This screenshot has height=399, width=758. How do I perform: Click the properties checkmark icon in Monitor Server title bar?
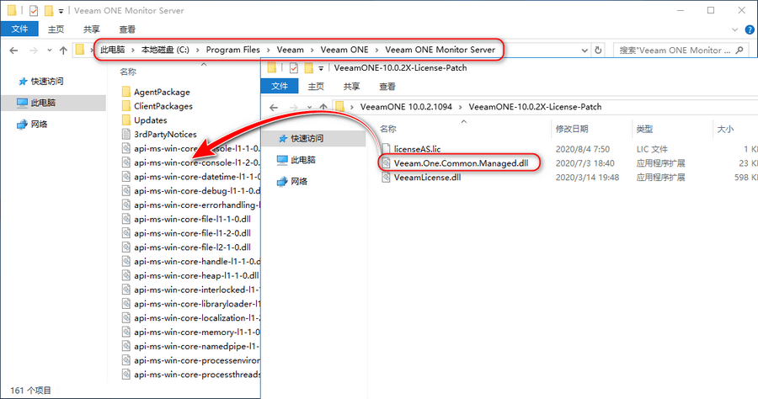(34, 10)
